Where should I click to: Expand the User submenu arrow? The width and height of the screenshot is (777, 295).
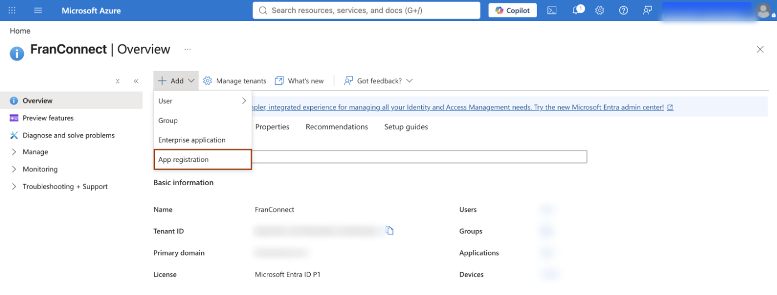[244, 101]
